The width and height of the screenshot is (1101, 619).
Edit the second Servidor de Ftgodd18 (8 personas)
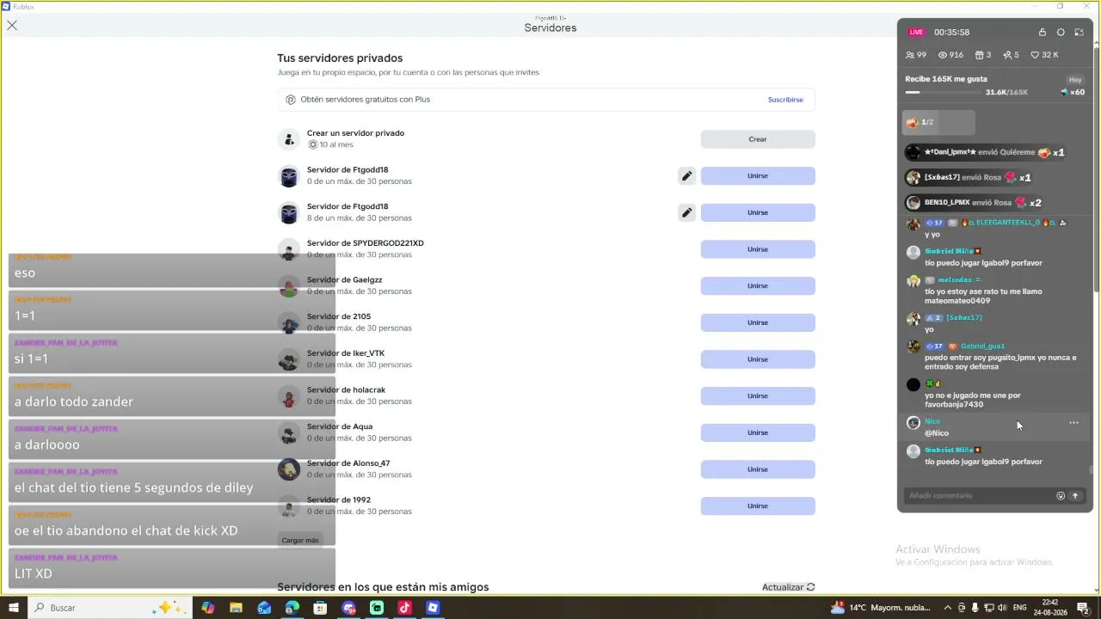click(x=686, y=212)
